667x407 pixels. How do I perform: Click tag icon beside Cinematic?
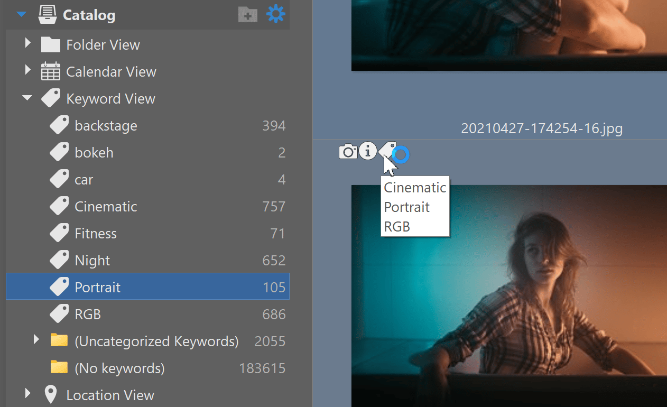59,206
